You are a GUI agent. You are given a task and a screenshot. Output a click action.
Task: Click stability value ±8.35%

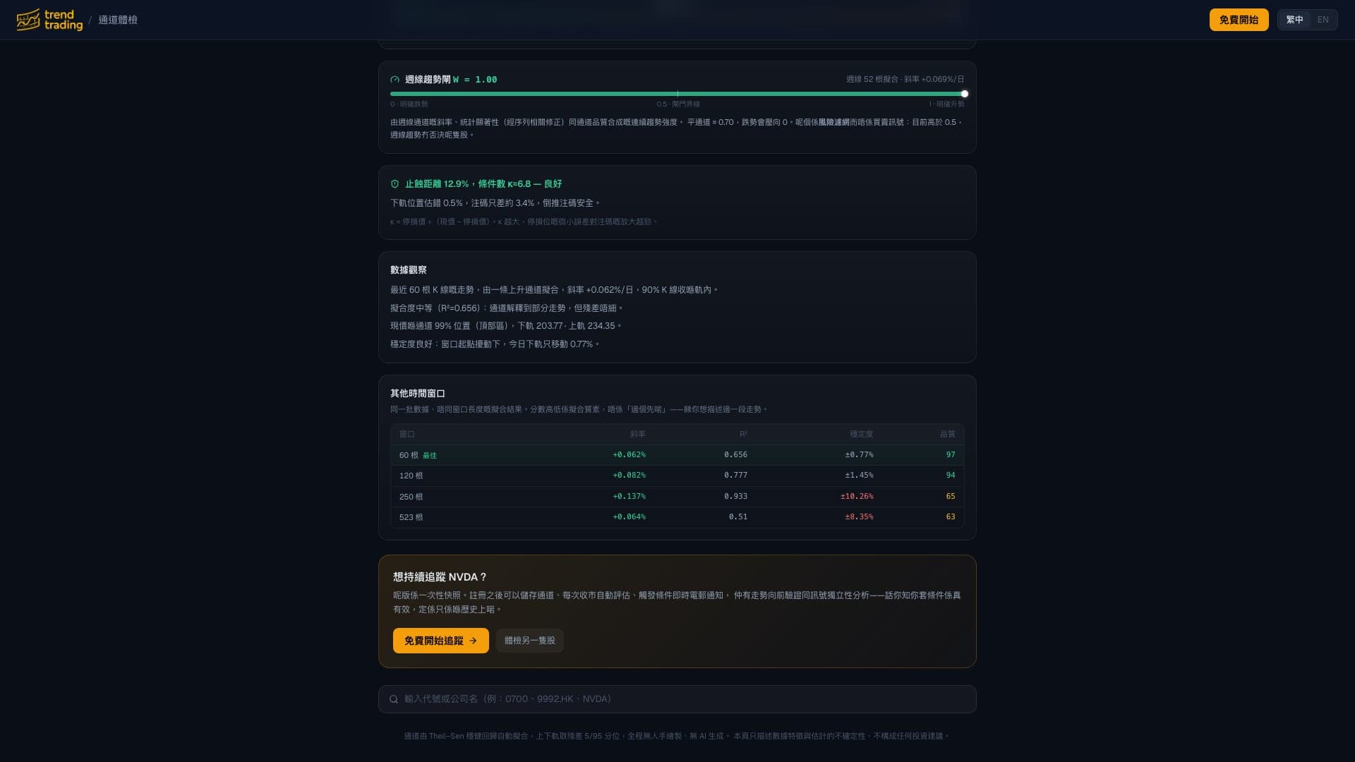[x=859, y=517]
